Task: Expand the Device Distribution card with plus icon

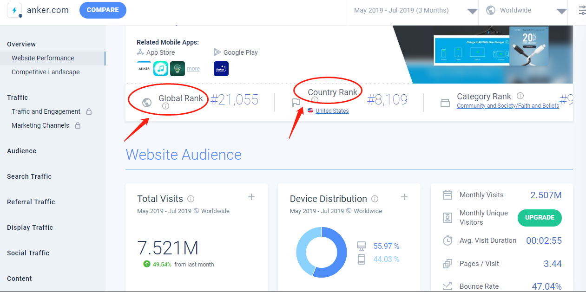Action: click(x=404, y=197)
